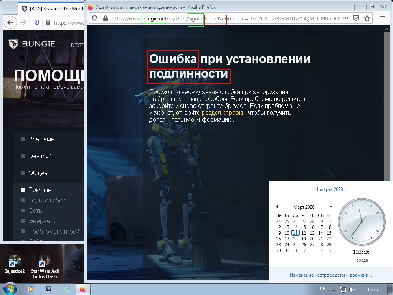
Task: Click '11 марта 2020 г.' date header
Action: pos(330,189)
